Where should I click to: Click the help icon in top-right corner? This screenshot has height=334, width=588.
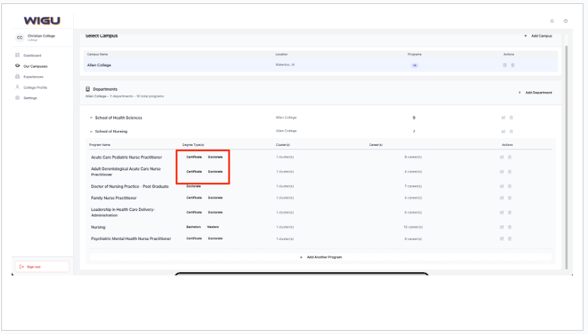(x=566, y=21)
